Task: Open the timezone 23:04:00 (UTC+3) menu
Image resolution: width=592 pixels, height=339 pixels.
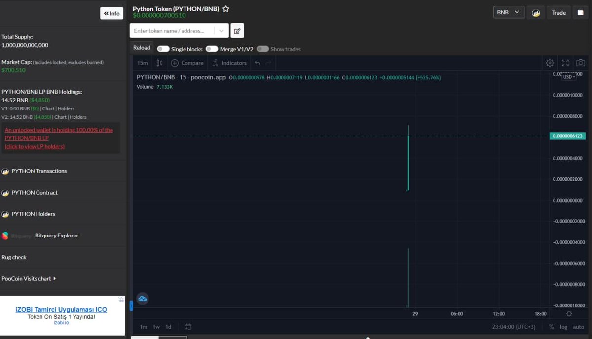Action: [x=514, y=327]
